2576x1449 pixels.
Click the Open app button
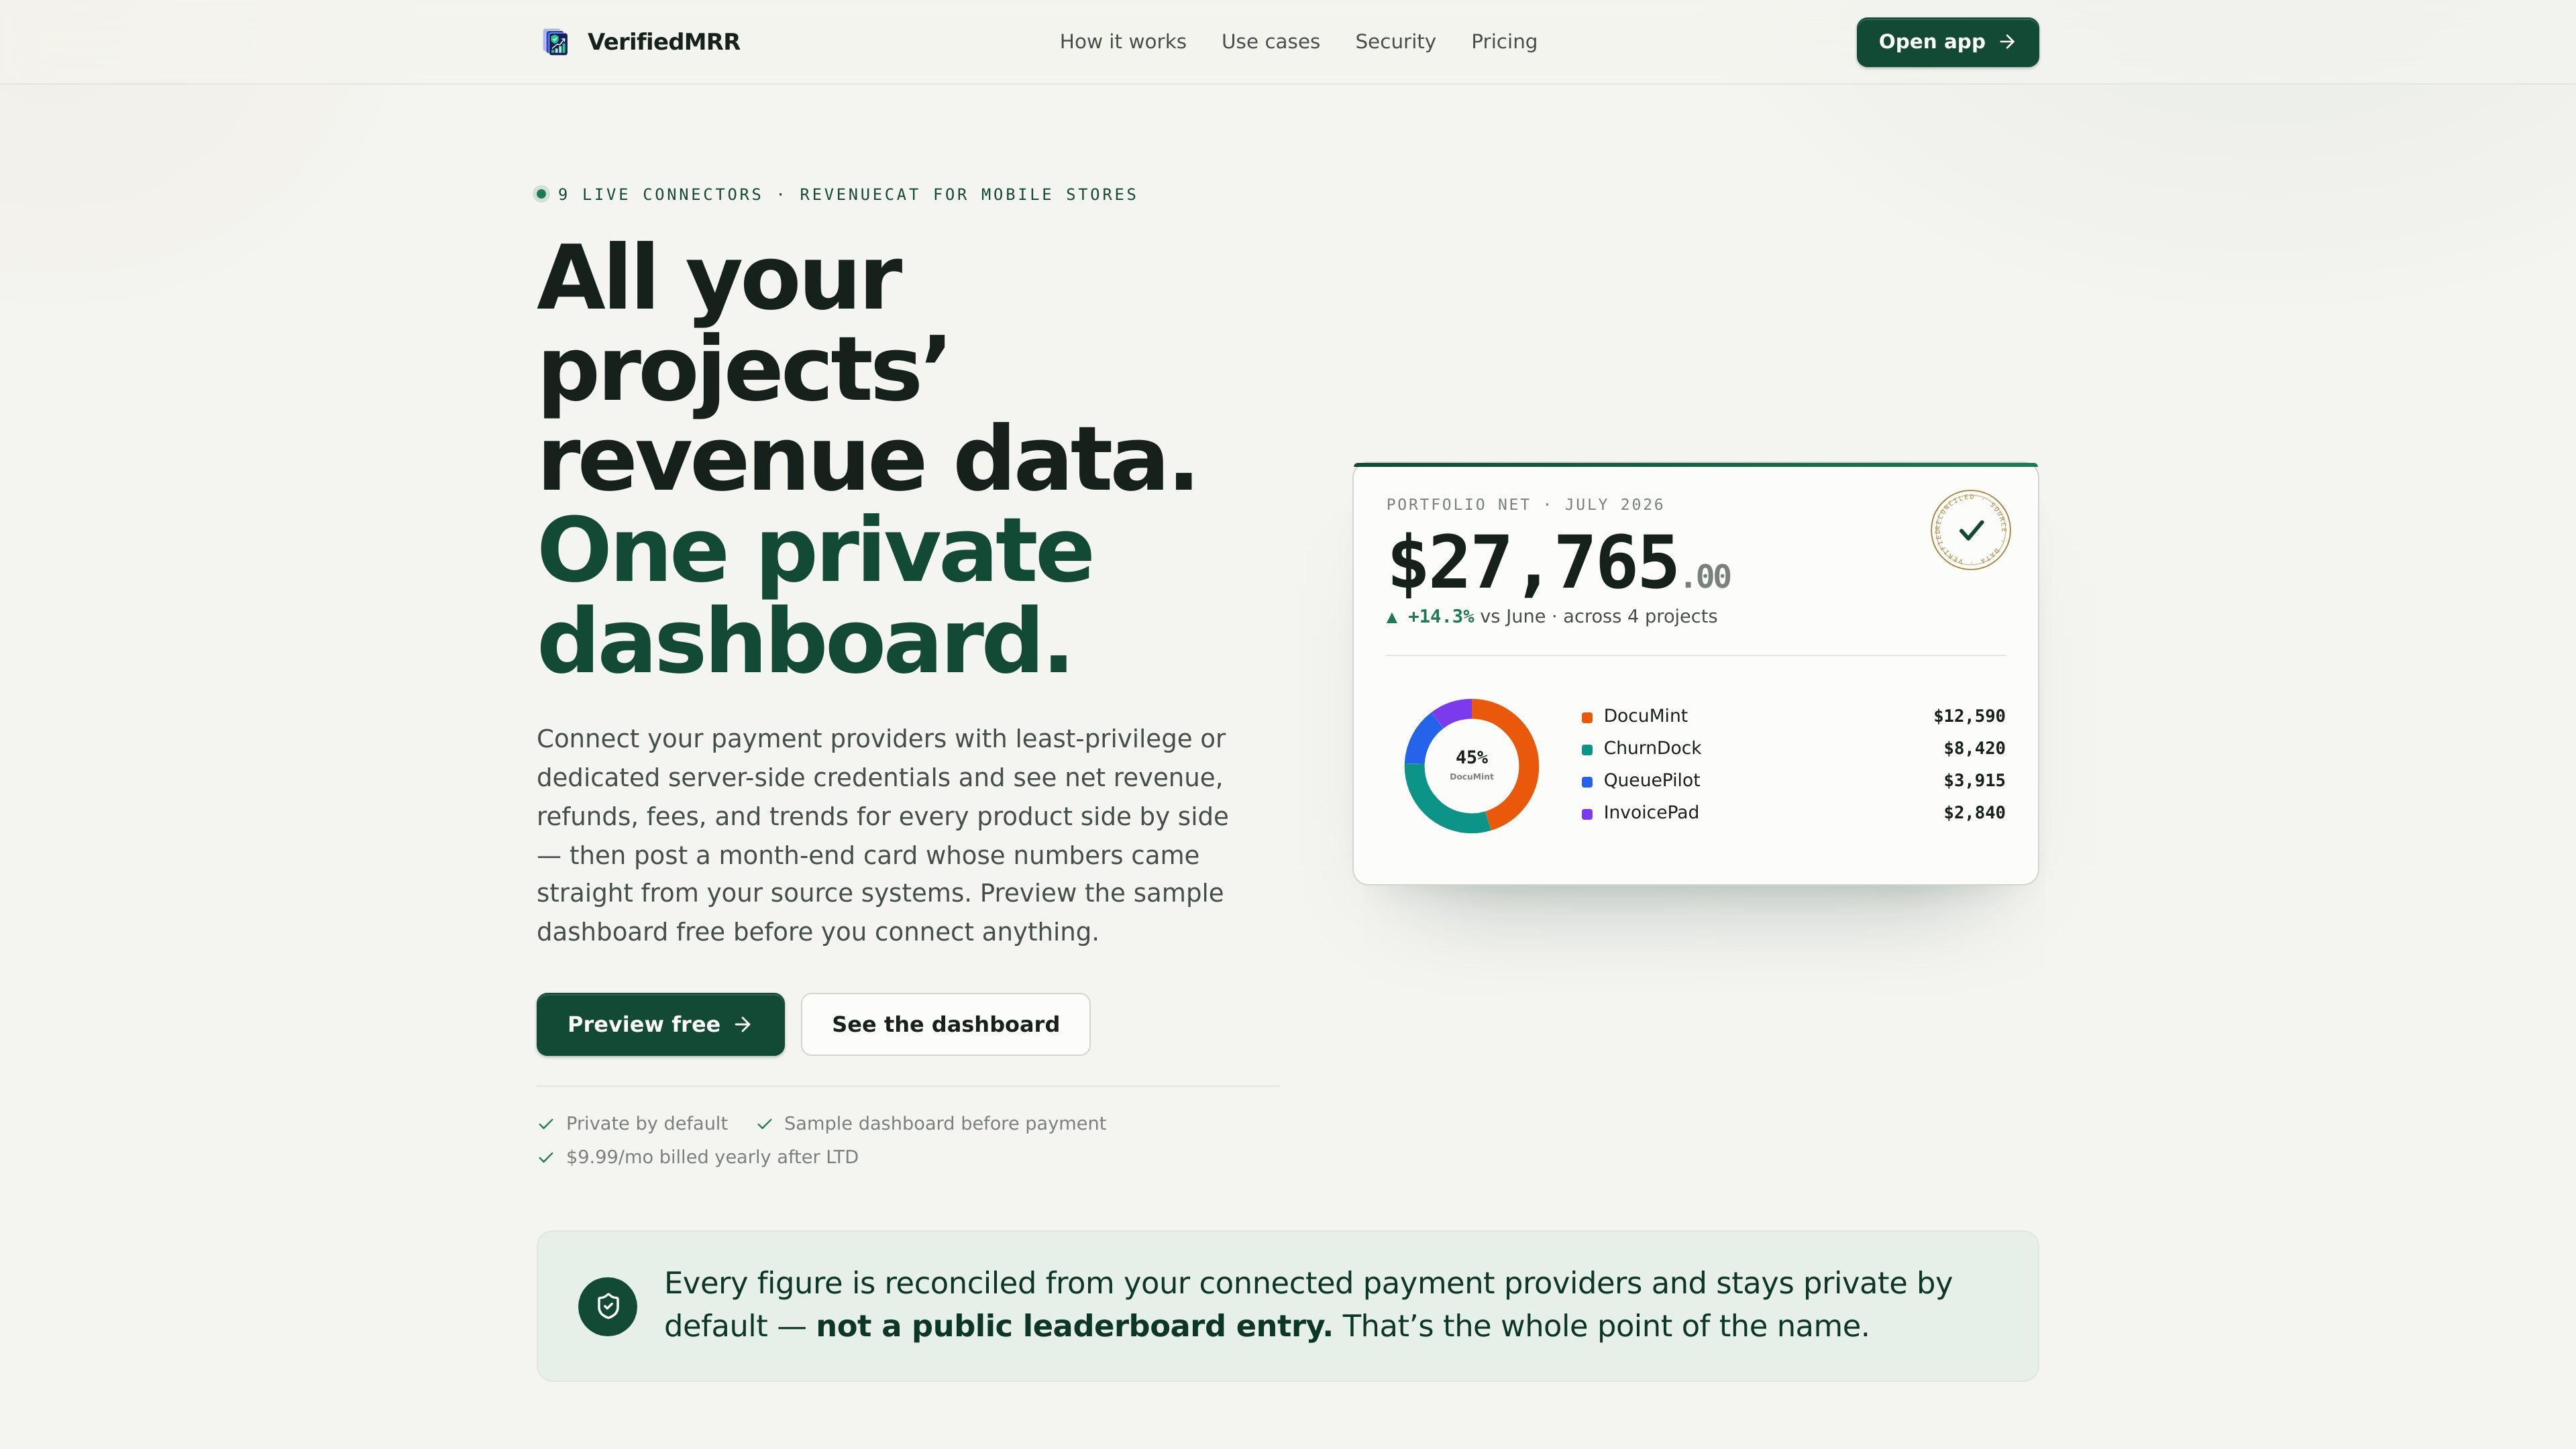click(x=1947, y=42)
